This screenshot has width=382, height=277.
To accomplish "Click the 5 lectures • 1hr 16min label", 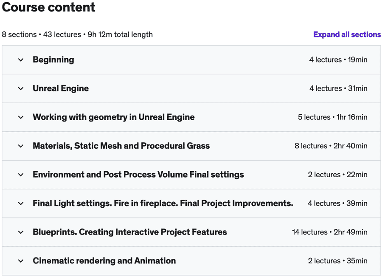I will click(x=332, y=117).
